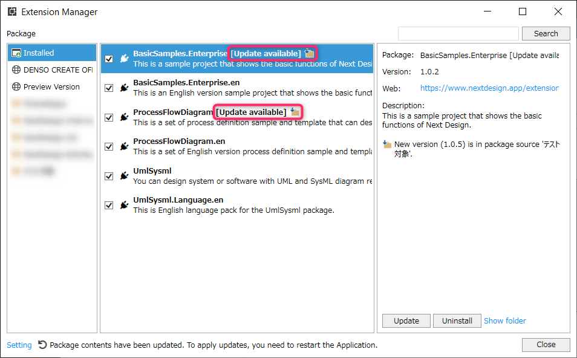Click the restart-required status message
577x358 pixels.
[x=214, y=345]
